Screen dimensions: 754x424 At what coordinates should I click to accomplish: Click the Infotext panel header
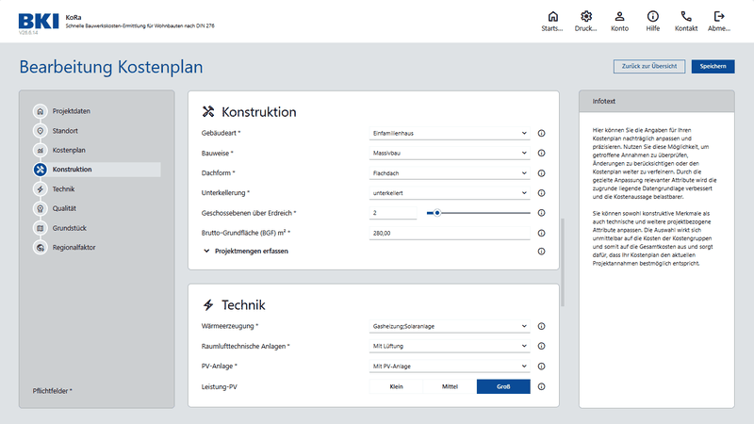click(x=657, y=102)
